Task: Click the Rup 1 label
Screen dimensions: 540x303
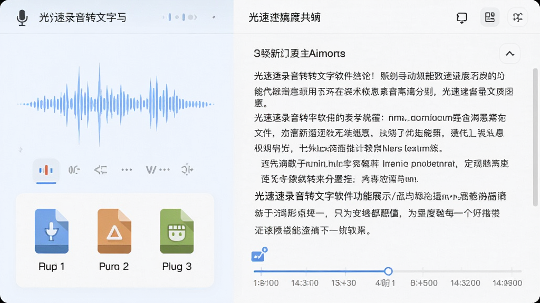Action: 52,267
